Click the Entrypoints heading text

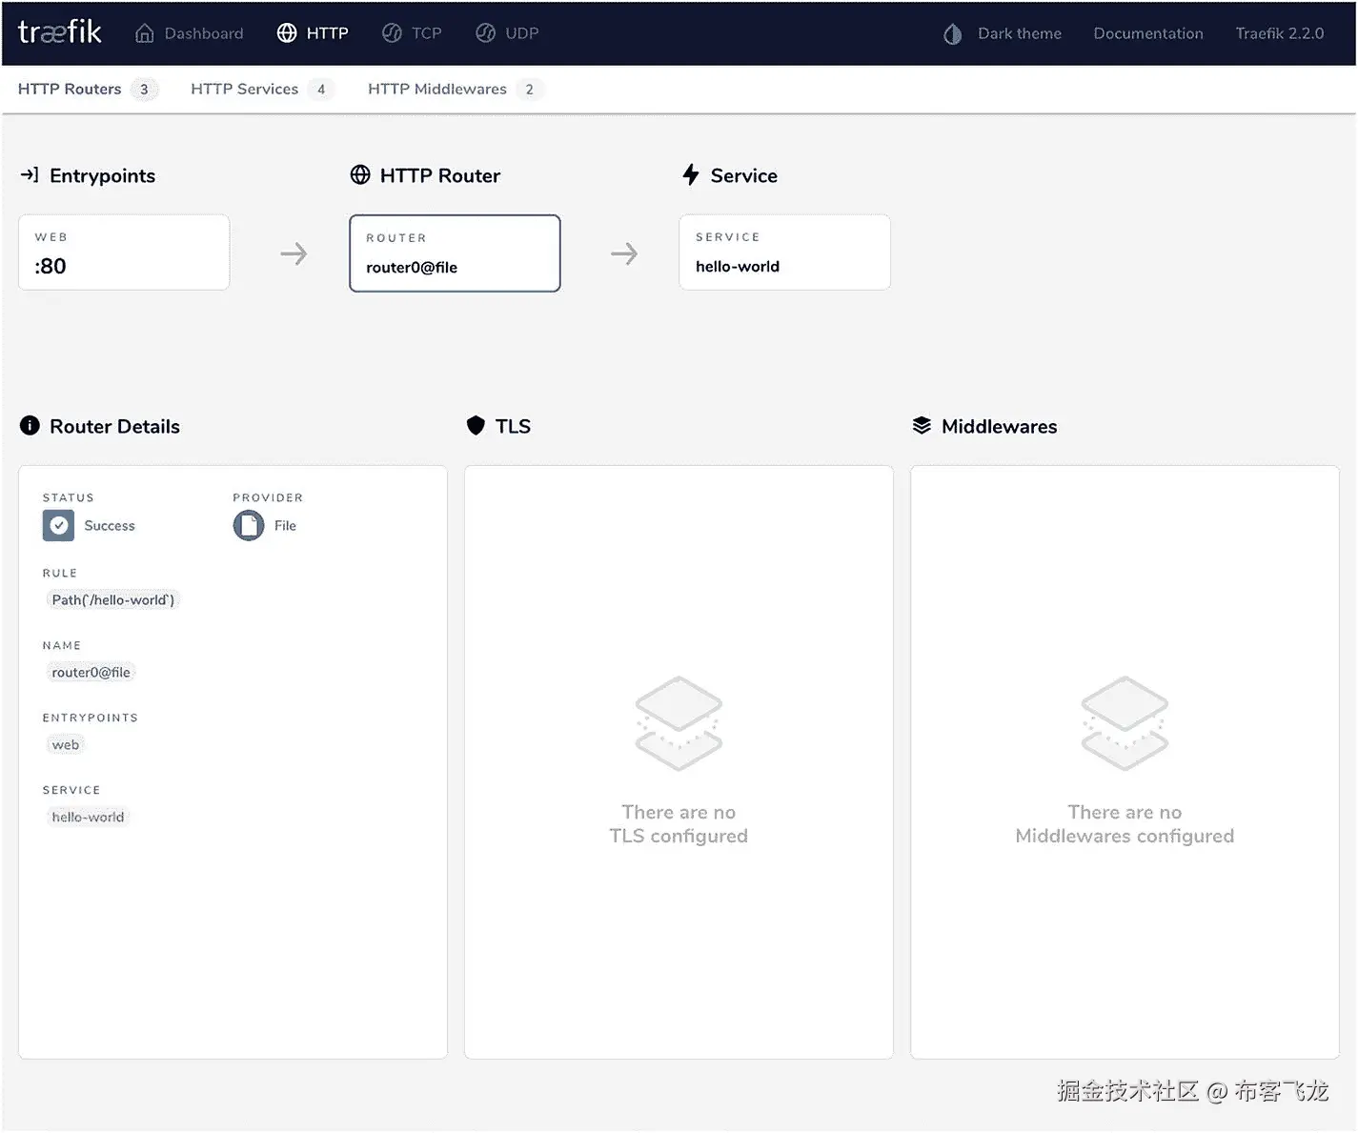pyautogui.click(x=102, y=176)
